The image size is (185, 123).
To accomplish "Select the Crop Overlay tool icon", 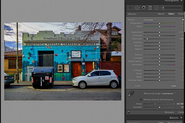I will click(130, 8).
